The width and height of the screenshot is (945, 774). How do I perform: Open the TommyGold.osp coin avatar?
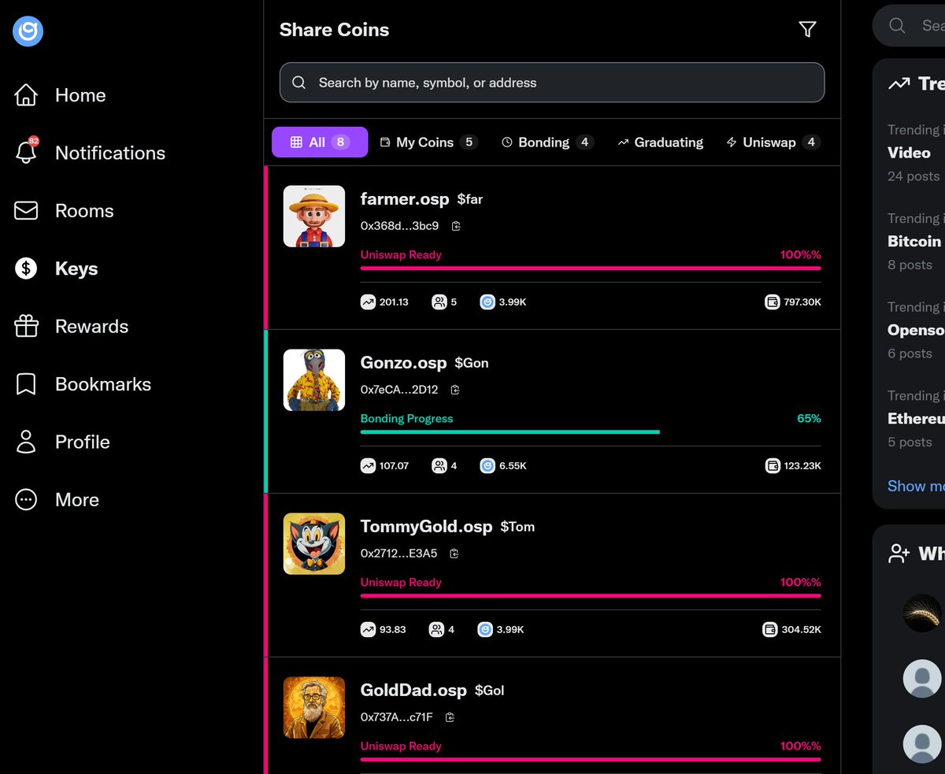(x=314, y=544)
